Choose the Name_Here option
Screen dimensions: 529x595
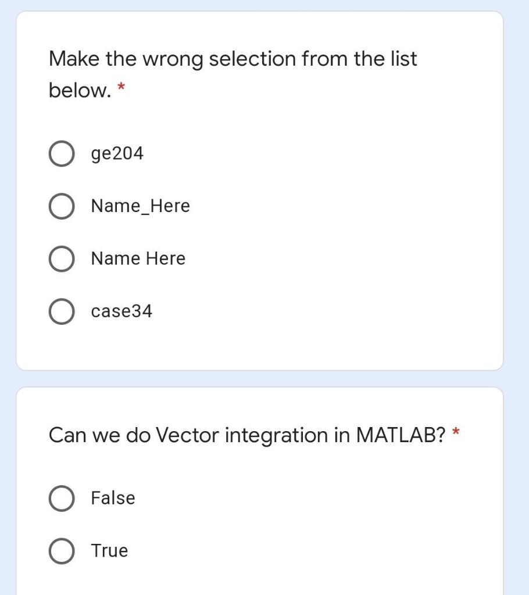tap(62, 206)
